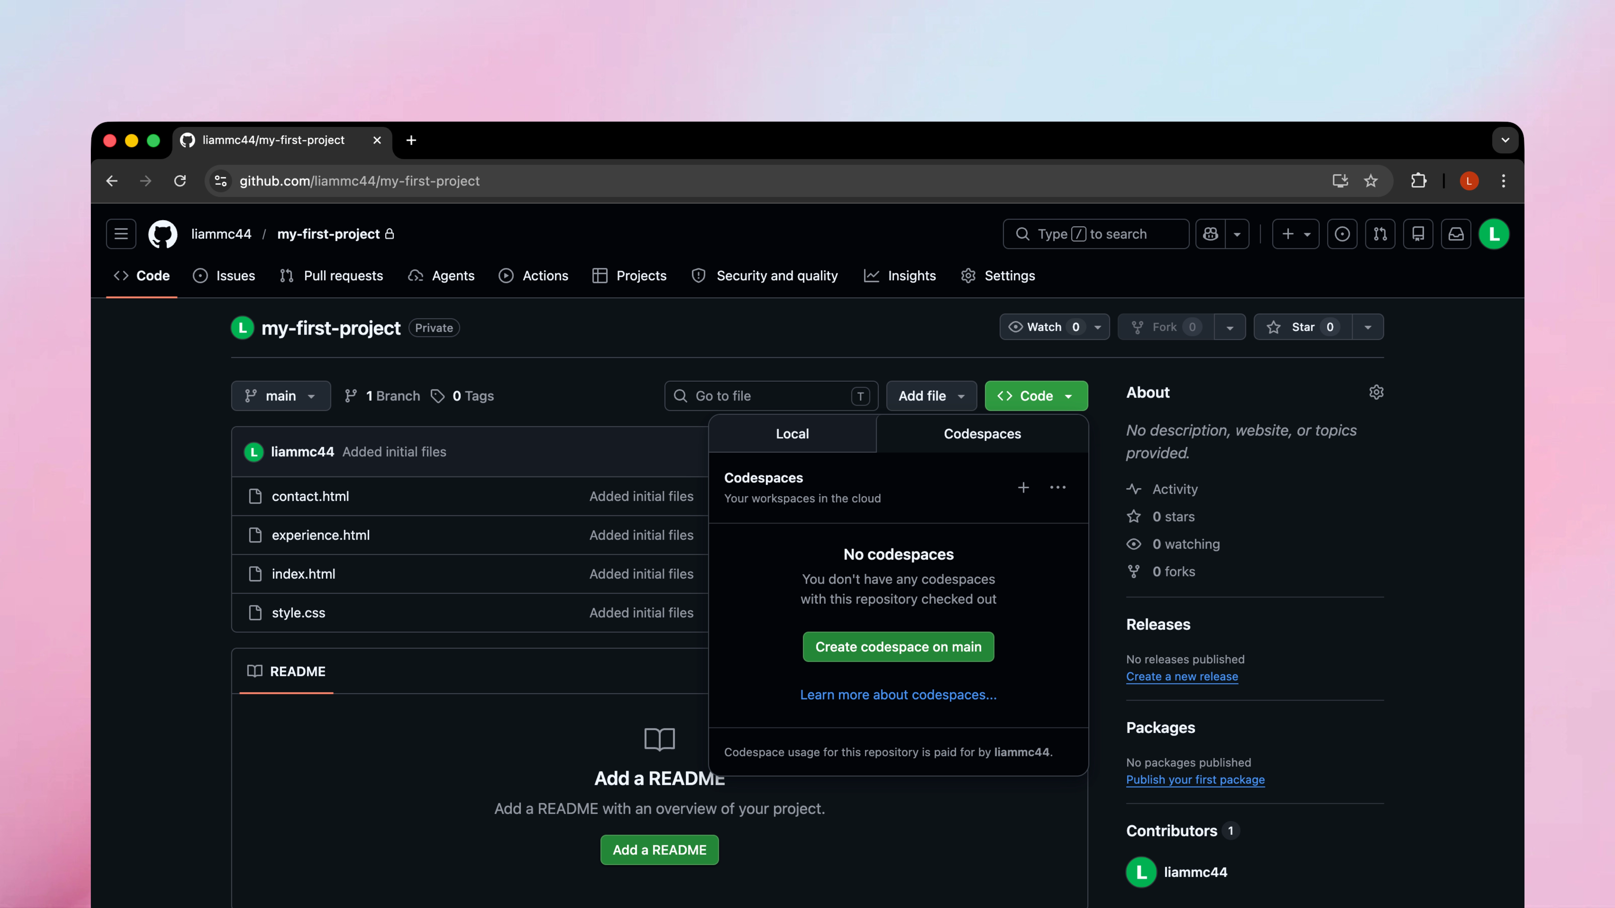Open the Insights tab
The height and width of the screenshot is (908, 1615).
pyautogui.click(x=900, y=276)
